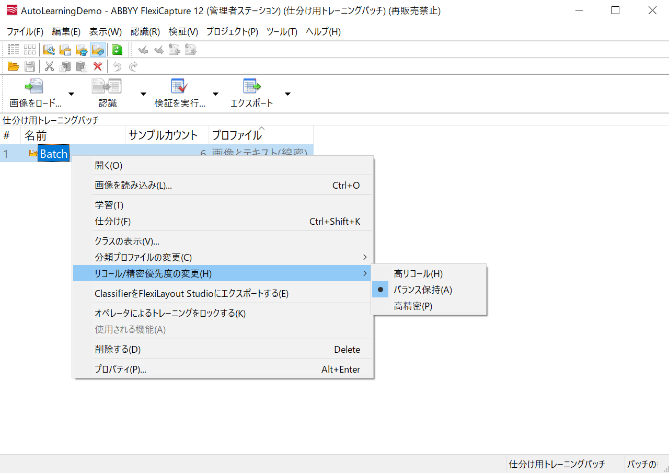The image size is (669, 473).
Task: Open the 編集(E) menu
Action: click(66, 31)
